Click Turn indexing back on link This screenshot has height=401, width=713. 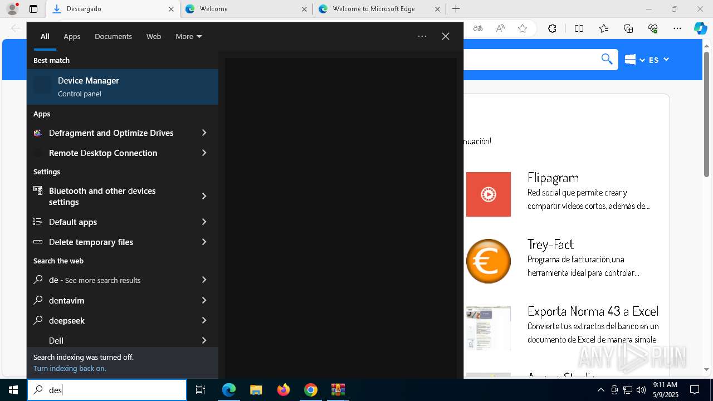70,369
